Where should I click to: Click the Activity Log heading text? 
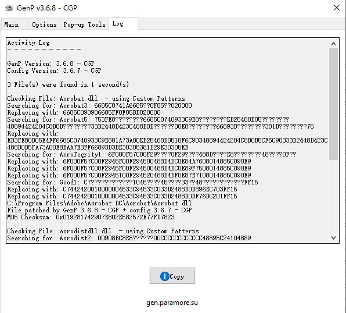click(x=28, y=42)
